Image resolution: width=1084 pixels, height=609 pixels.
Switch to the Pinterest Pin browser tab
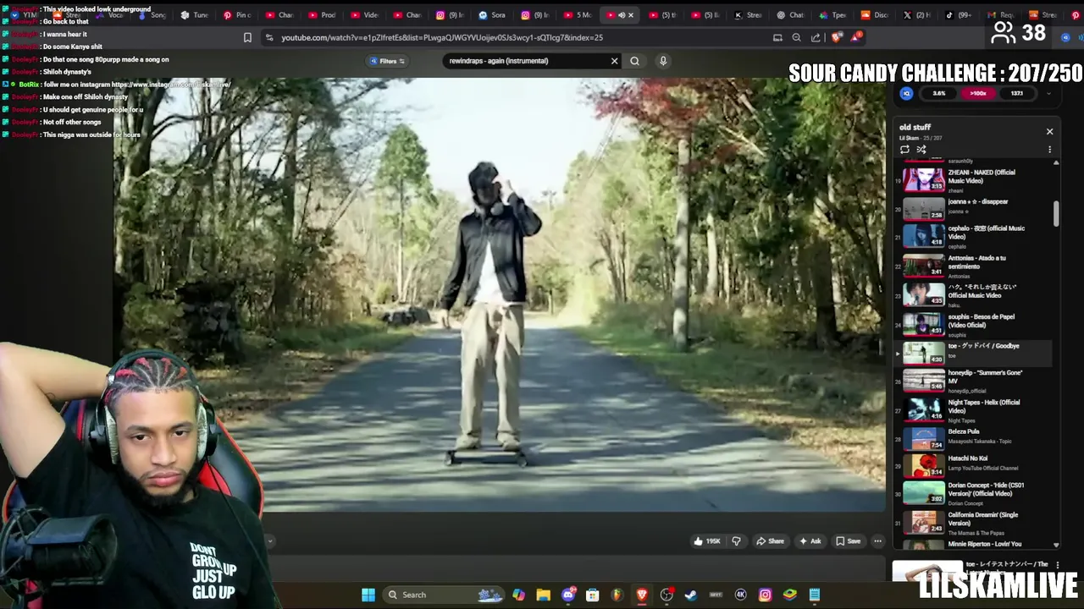point(236,15)
